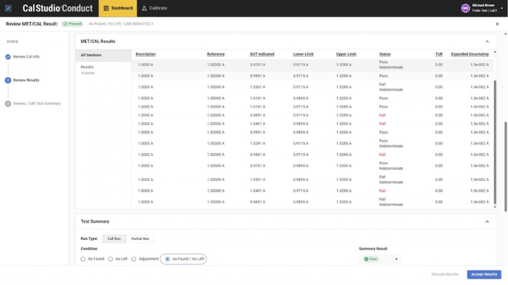Click the results table scroll-up arrow

click(x=495, y=52)
